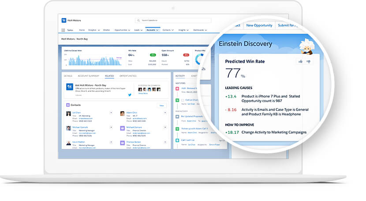Click the Search Salesforce input field
The height and width of the screenshot is (201, 366).
tap(173, 21)
